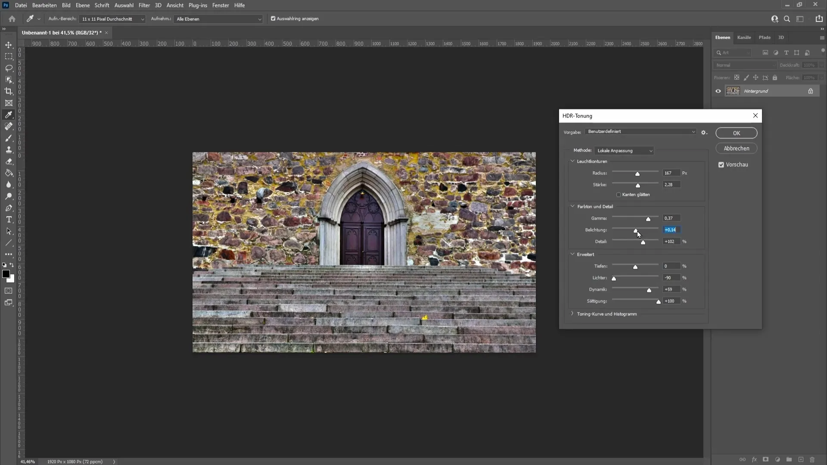Click Abbrechen cancel button
The image size is (827, 465).
pyautogui.click(x=737, y=148)
